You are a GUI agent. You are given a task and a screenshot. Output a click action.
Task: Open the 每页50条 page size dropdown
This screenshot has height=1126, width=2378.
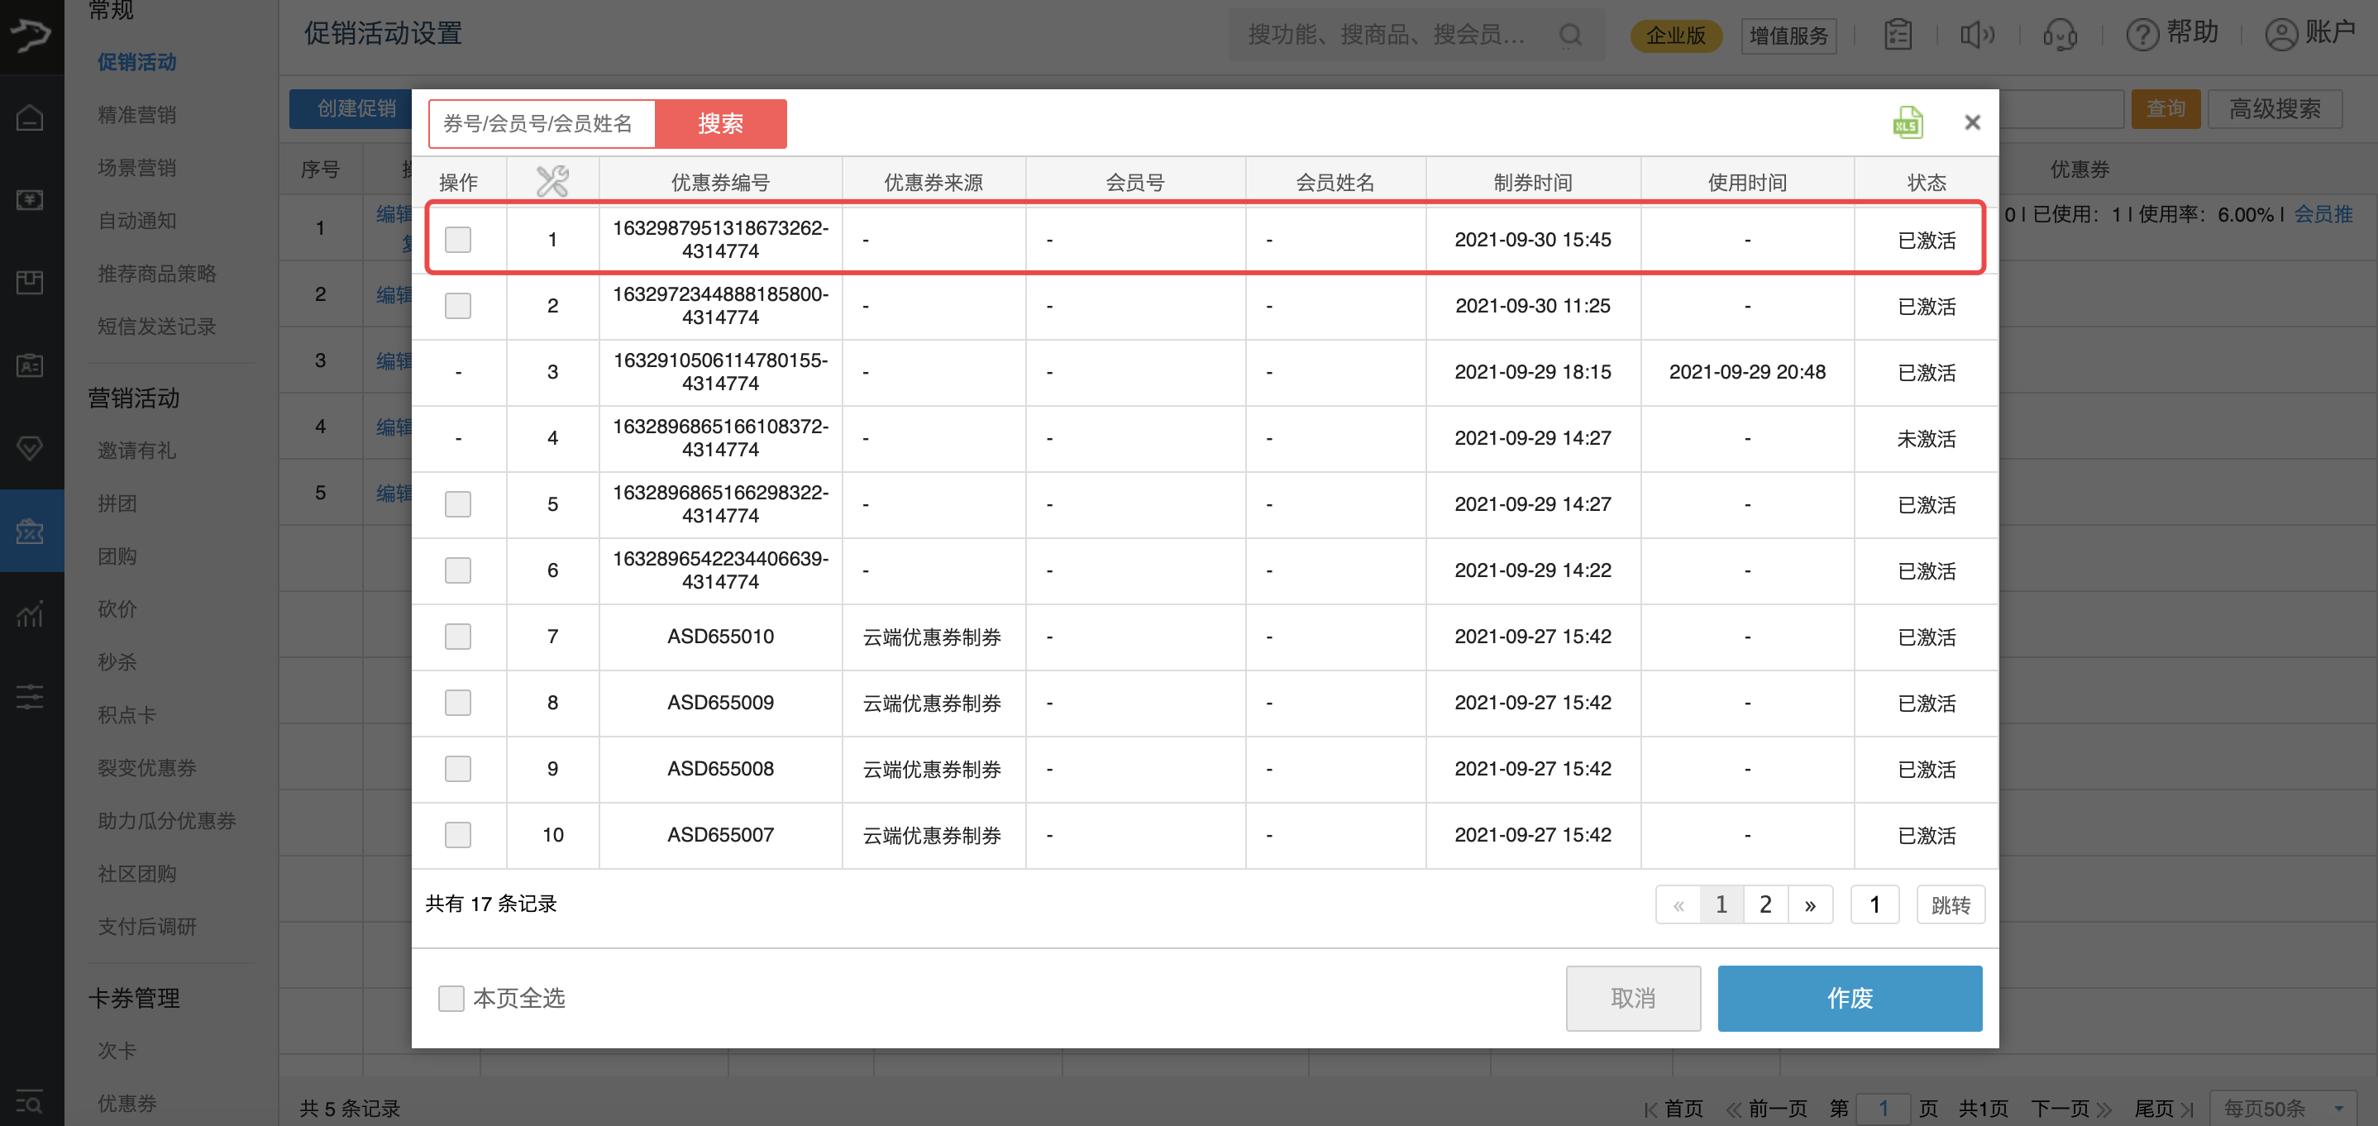(2281, 1108)
